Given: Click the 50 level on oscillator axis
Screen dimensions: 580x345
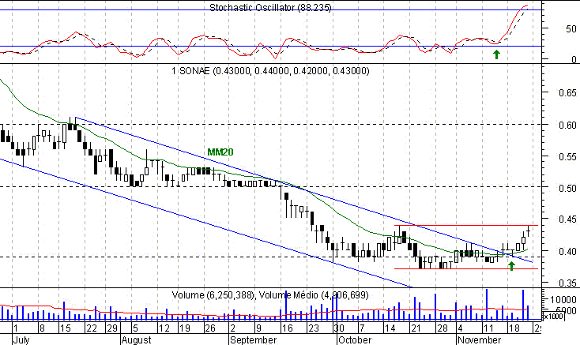Looking at the screenshot, I should click(571, 29).
